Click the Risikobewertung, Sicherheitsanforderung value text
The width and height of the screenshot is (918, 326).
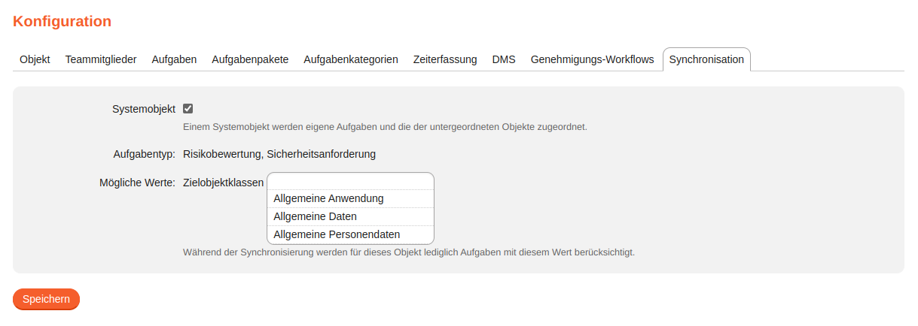[279, 154]
